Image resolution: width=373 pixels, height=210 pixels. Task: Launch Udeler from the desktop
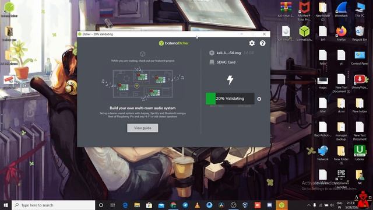(x=360, y=153)
